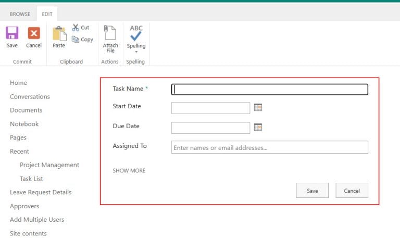Focus the Task Name text field
Screen dimensions: 400x238
[x=270, y=89]
